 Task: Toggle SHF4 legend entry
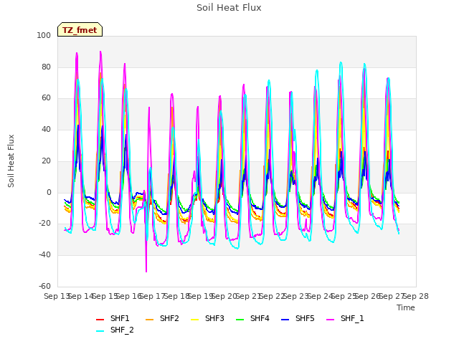coord(252,318)
